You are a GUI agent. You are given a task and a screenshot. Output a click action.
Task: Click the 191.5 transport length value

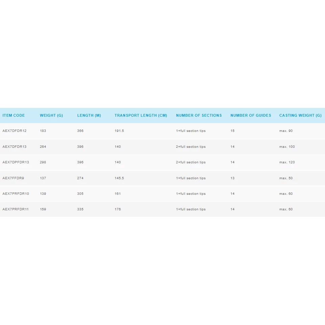coord(119,131)
